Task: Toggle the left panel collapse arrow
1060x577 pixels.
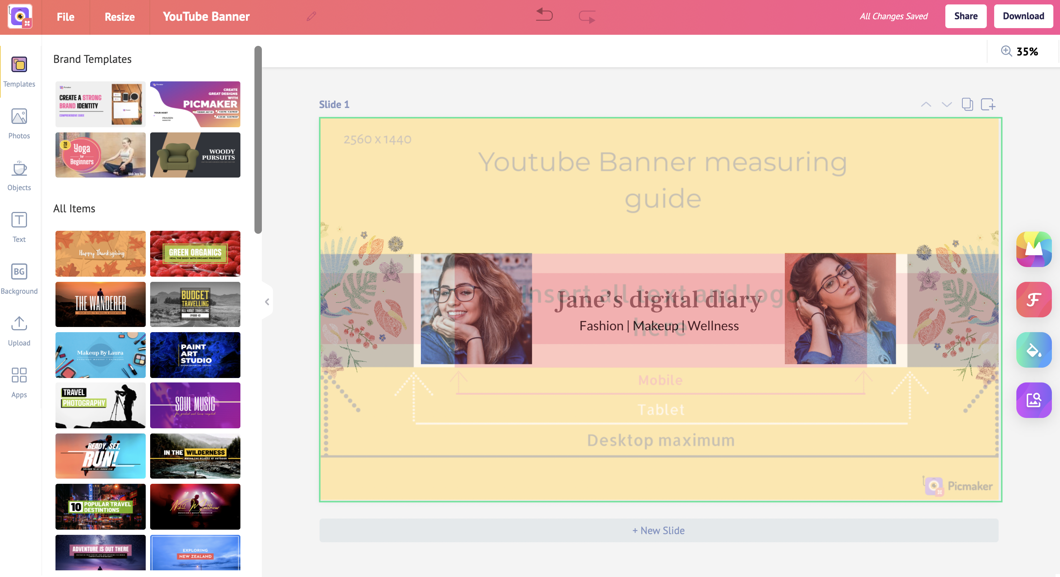Action: point(267,302)
